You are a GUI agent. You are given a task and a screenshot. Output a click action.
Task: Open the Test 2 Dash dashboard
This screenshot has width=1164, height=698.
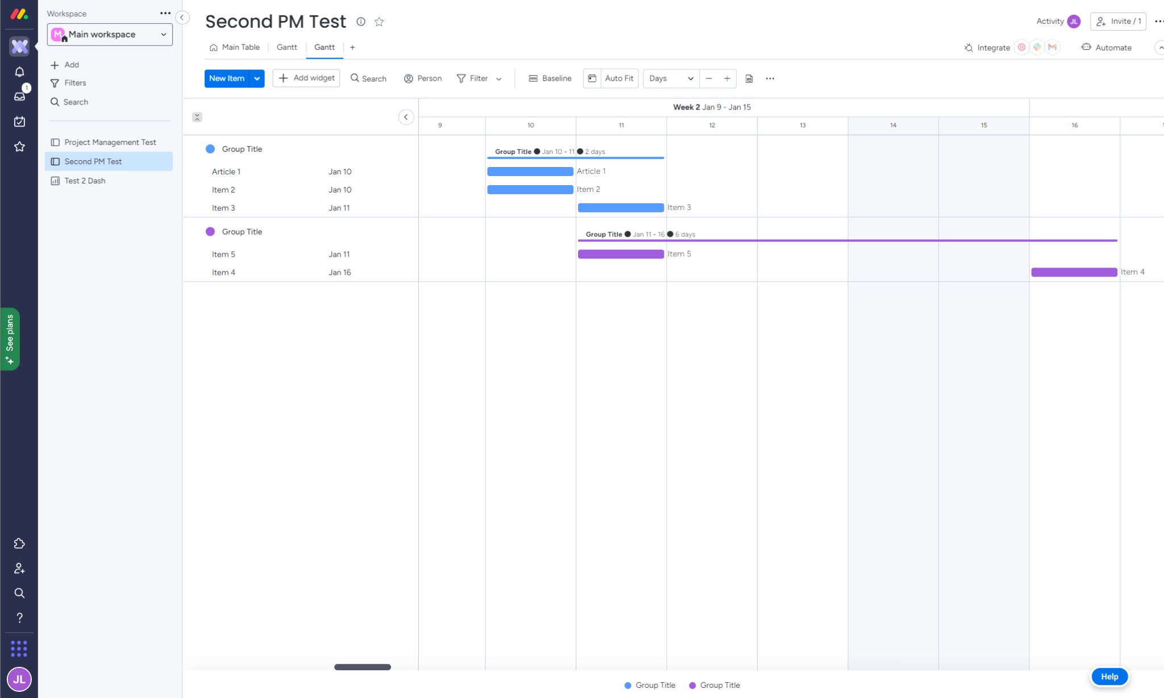84,181
